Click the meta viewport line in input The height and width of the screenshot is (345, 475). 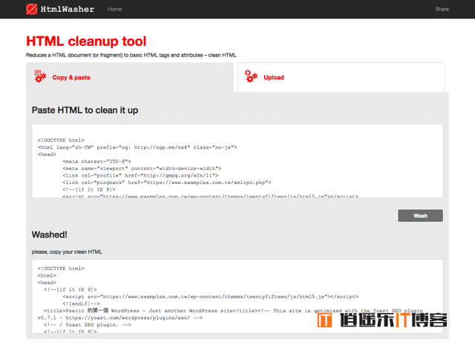pyautogui.click(x=142, y=168)
